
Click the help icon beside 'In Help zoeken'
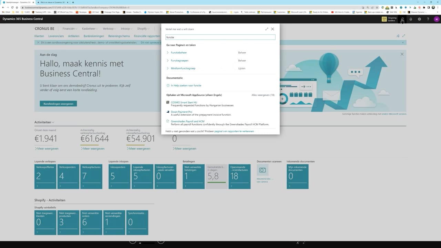pyautogui.click(x=168, y=85)
